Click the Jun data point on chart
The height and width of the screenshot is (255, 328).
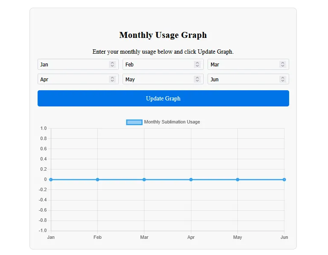tap(284, 180)
